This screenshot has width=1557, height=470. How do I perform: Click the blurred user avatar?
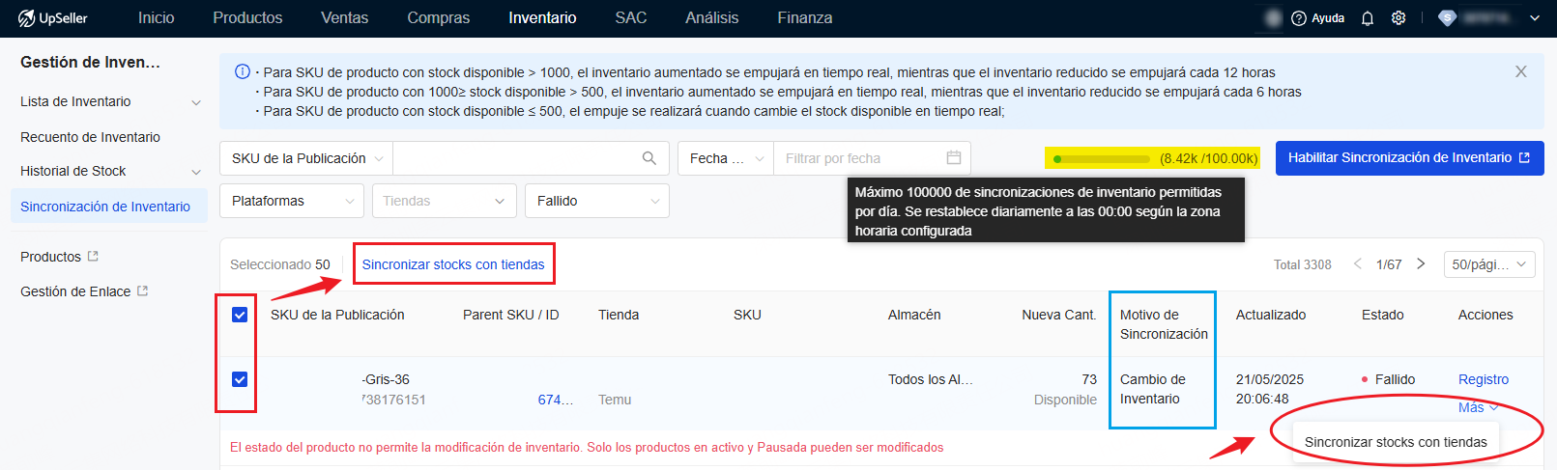pyautogui.click(x=1274, y=18)
